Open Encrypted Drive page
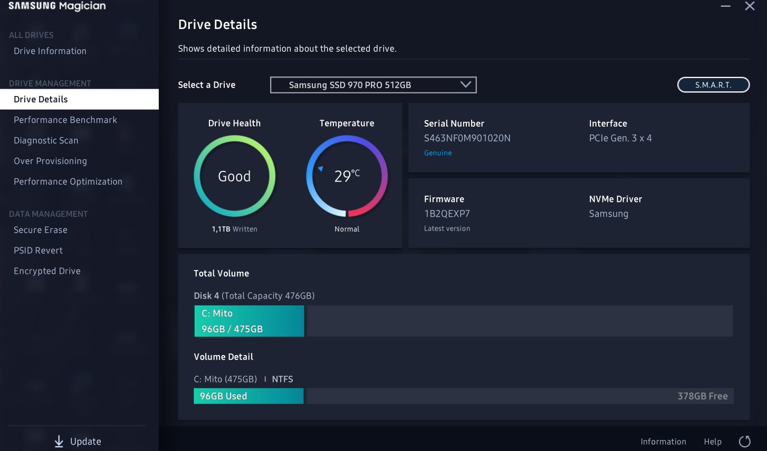Screen dimensions: 767x451 [47, 271]
